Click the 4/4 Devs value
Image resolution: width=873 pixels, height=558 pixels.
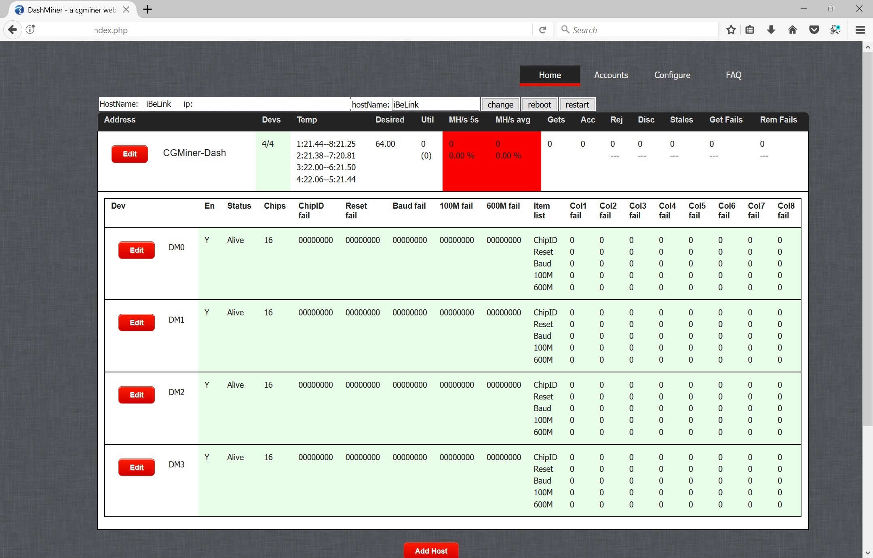point(268,144)
